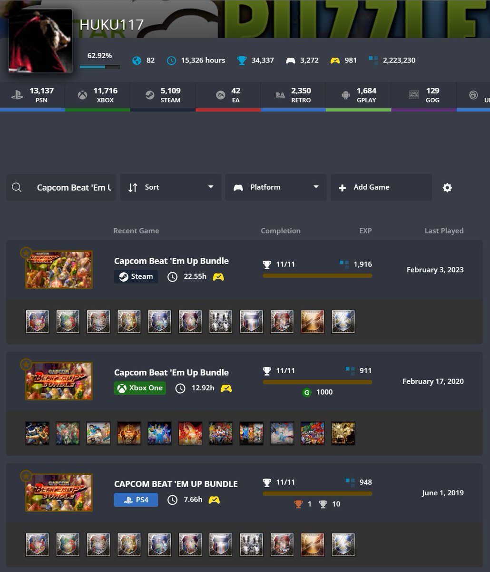Image resolution: width=490 pixels, height=572 pixels.
Task: Click the last PS4 trophy badge
Action: [343, 545]
